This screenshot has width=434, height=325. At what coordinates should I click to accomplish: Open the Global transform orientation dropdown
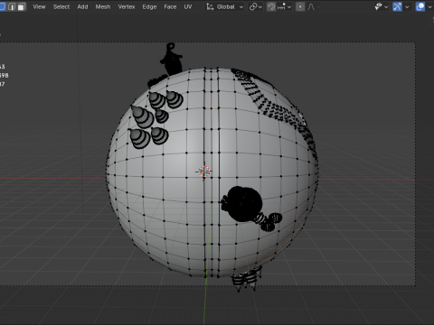[x=225, y=6]
